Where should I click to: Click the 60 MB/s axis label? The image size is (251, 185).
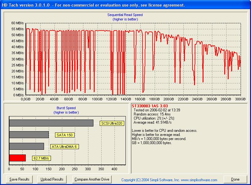pyautogui.click(x=17, y=23)
